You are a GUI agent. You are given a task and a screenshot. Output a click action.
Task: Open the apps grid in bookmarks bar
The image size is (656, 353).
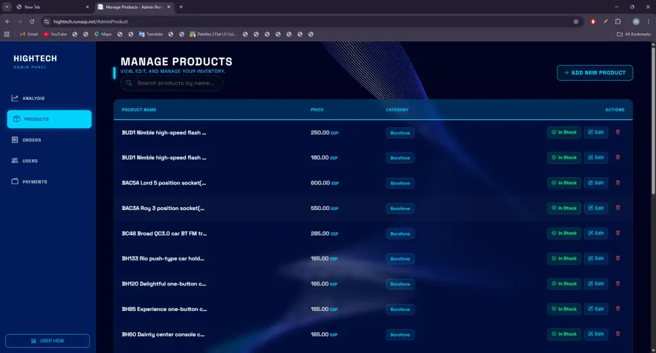point(7,34)
